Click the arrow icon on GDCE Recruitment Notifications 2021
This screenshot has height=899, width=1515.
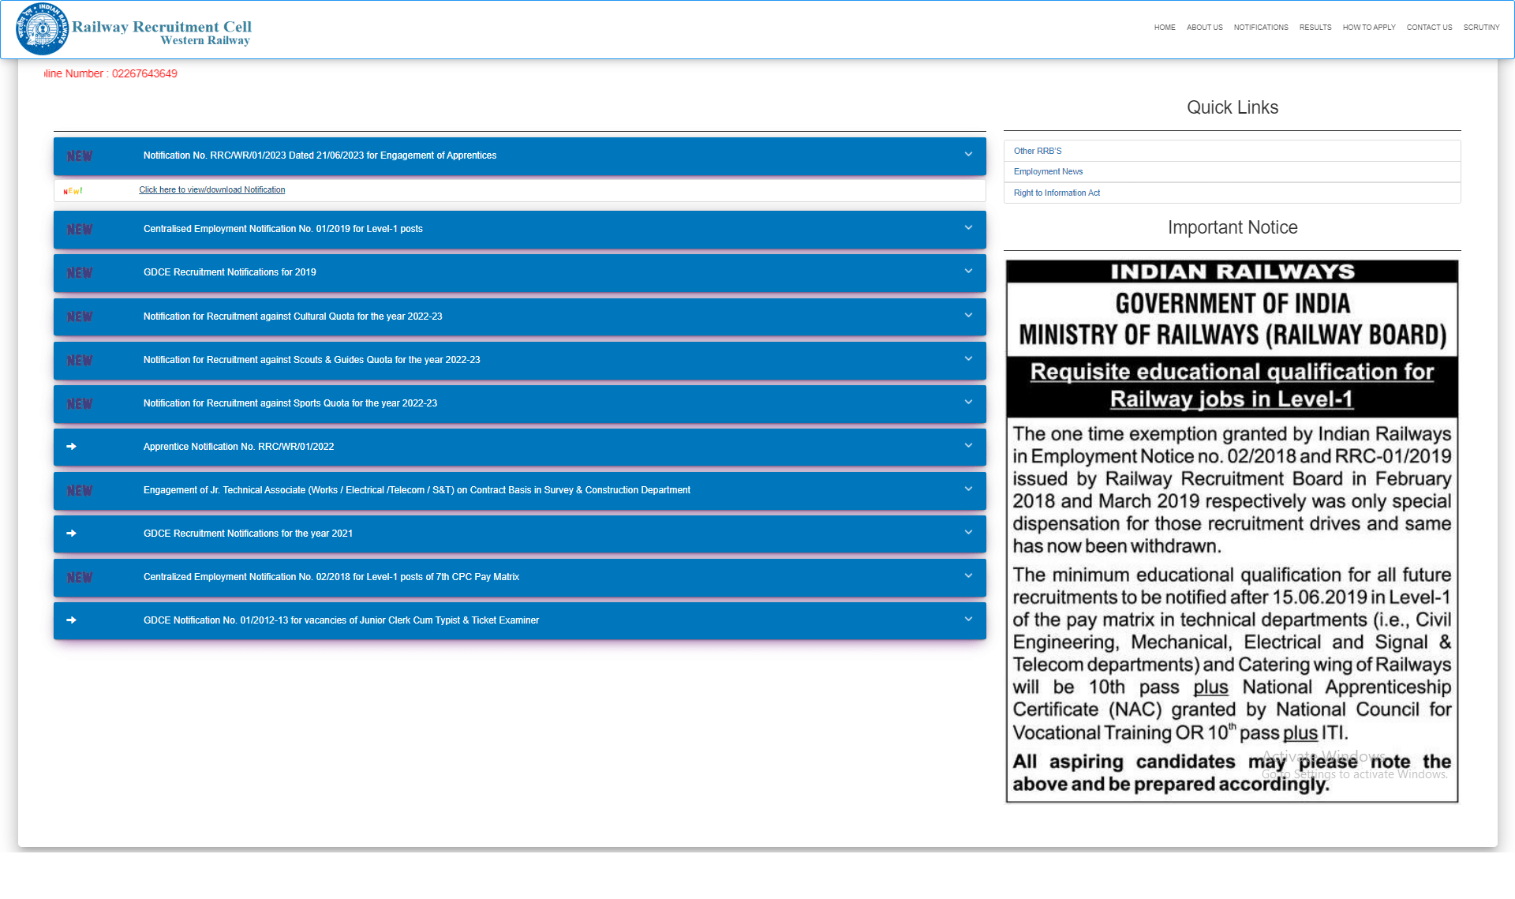[72, 534]
